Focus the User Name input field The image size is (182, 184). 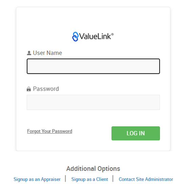pos(93,66)
